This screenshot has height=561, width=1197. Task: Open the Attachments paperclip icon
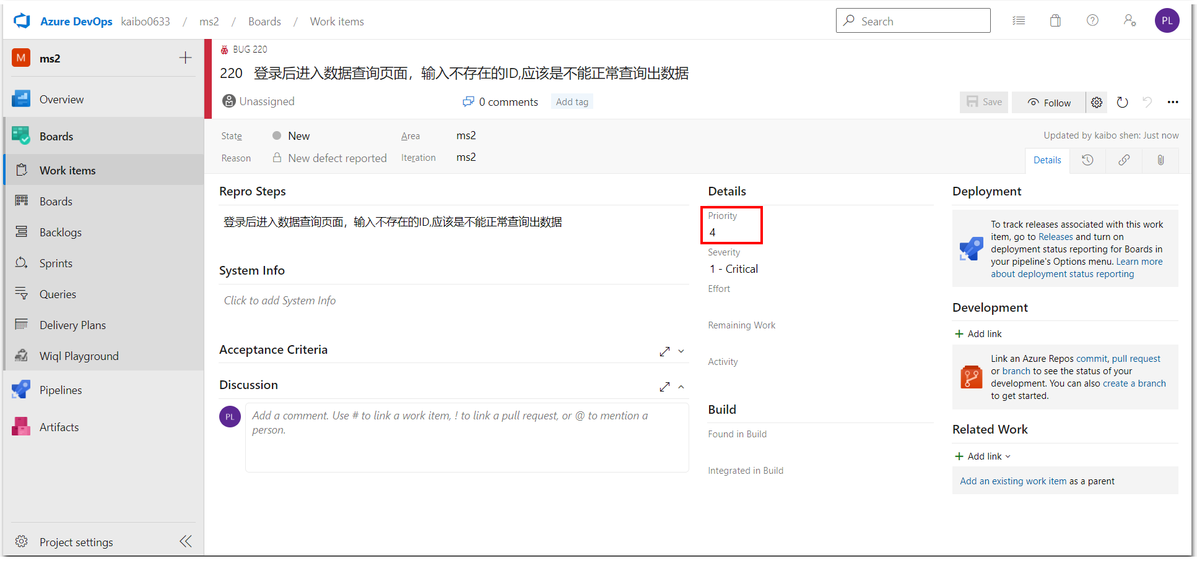[x=1160, y=160]
